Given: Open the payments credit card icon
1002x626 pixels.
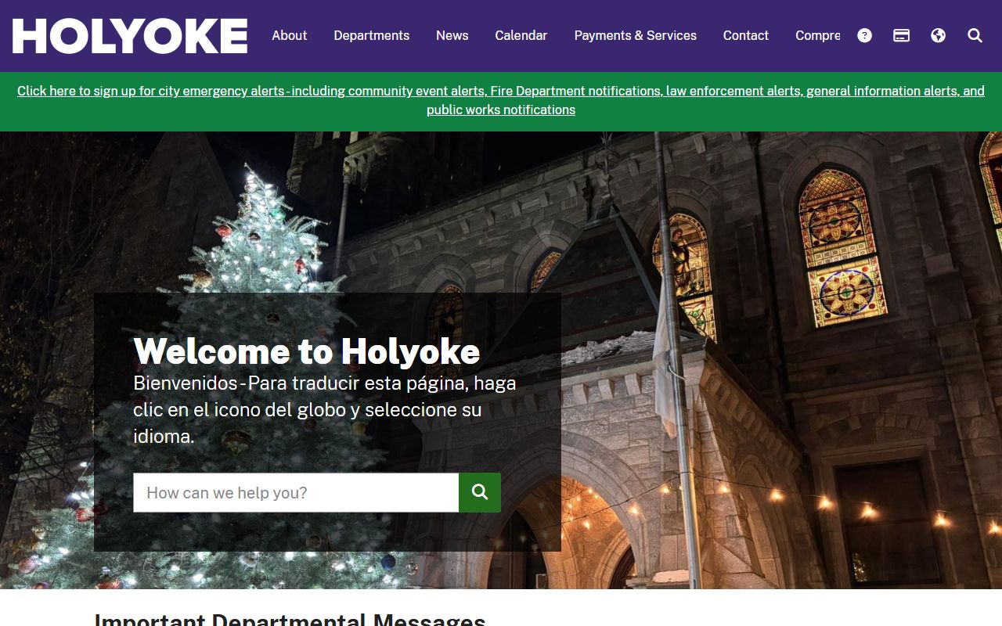Looking at the screenshot, I should point(901,35).
